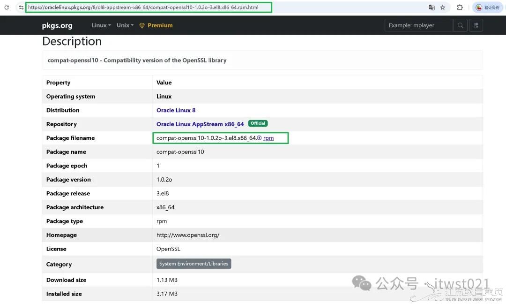Focus the 'Example: mplayer' search field
This screenshot has width=506, height=304.
pos(418,25)
